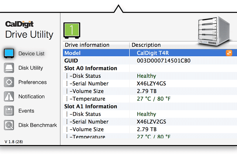Click the Drive Utility title text
The image size is (237, 156).
point(29,34)
